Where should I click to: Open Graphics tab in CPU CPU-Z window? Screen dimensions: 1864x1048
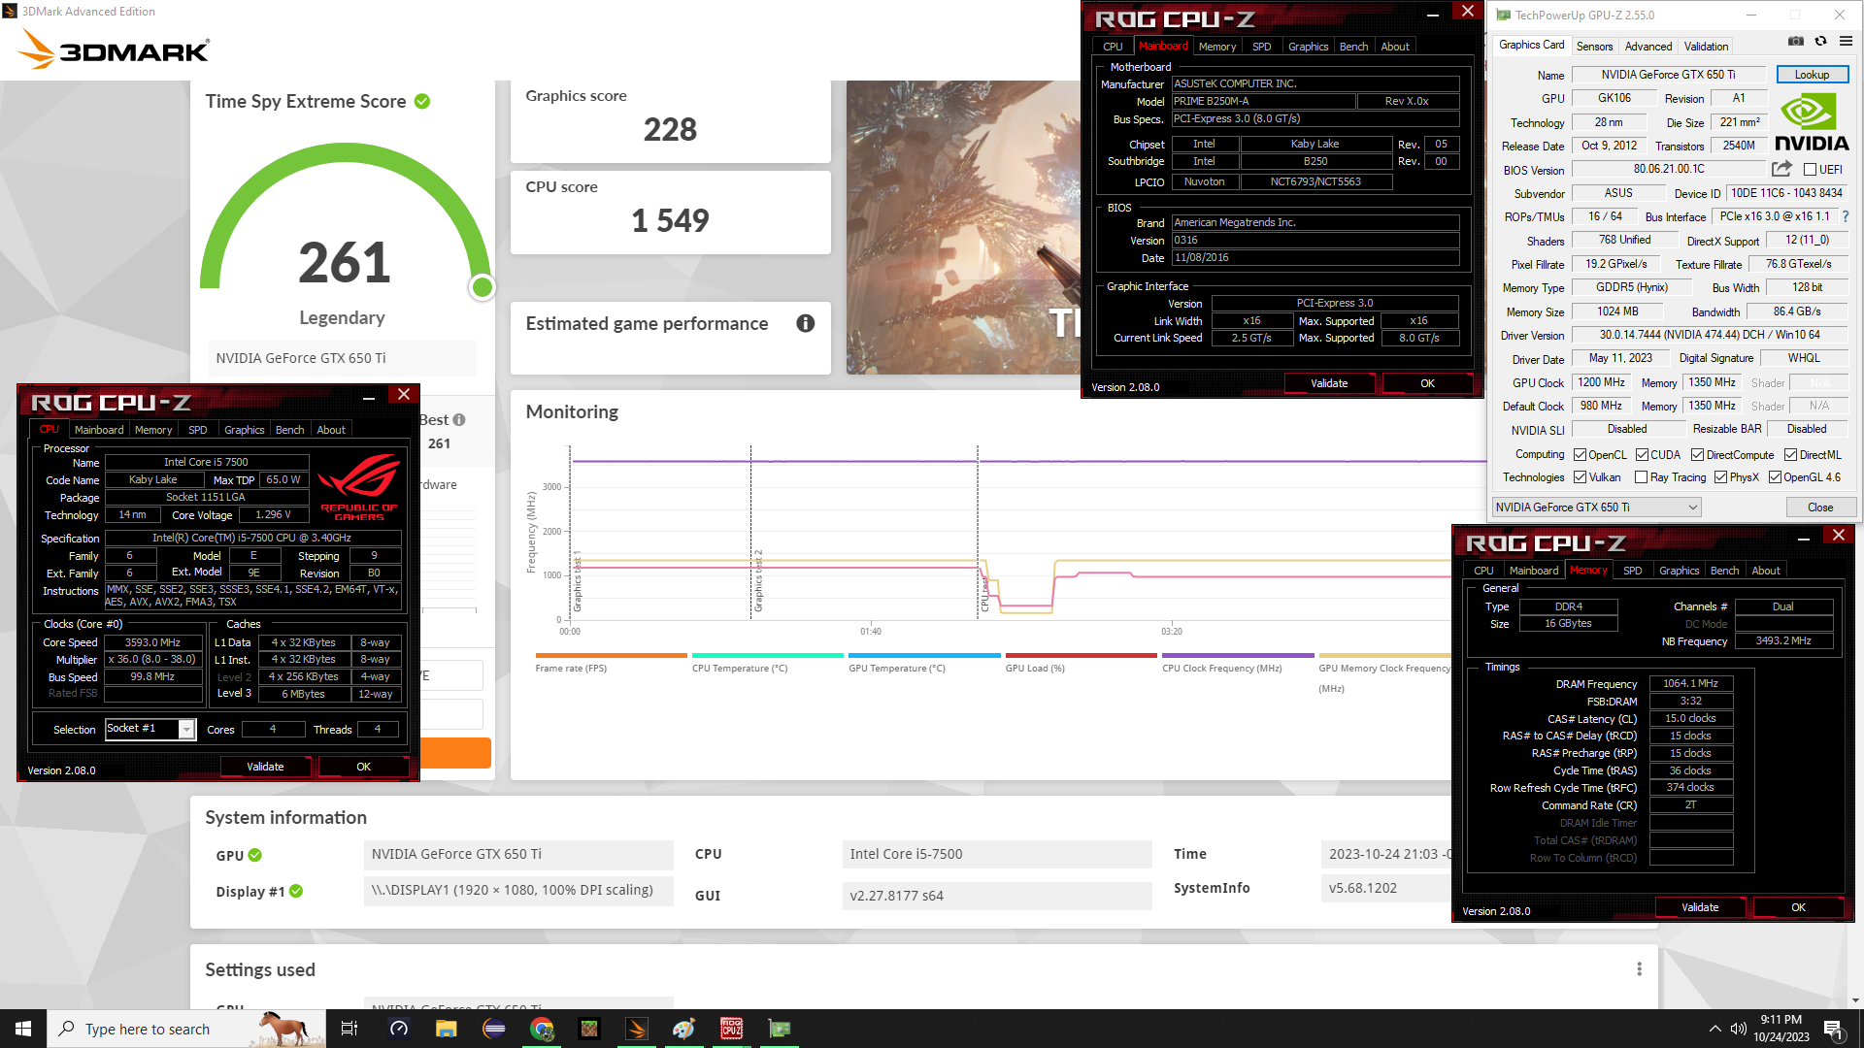coord(244,430)
